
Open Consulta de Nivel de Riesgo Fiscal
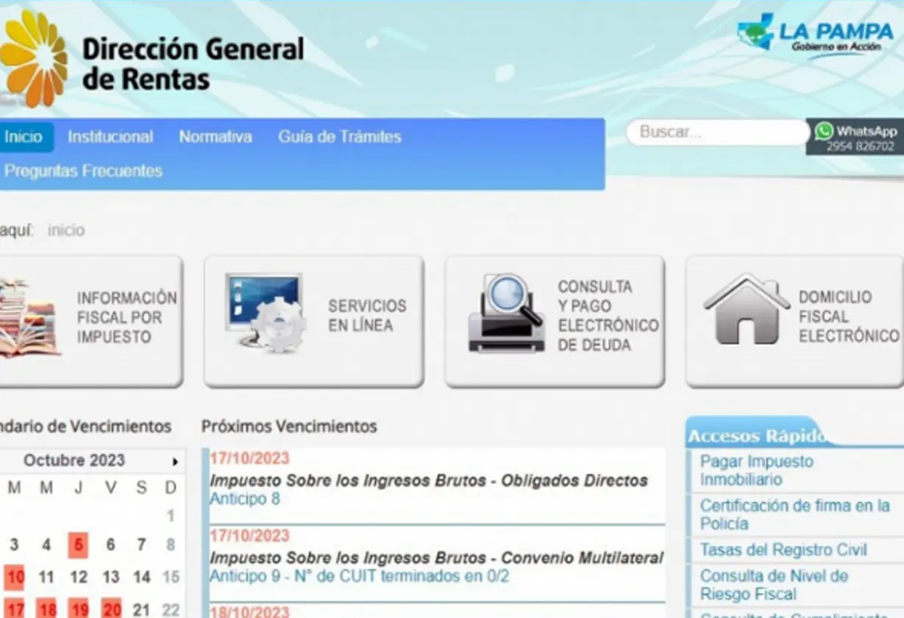(774, 585)
